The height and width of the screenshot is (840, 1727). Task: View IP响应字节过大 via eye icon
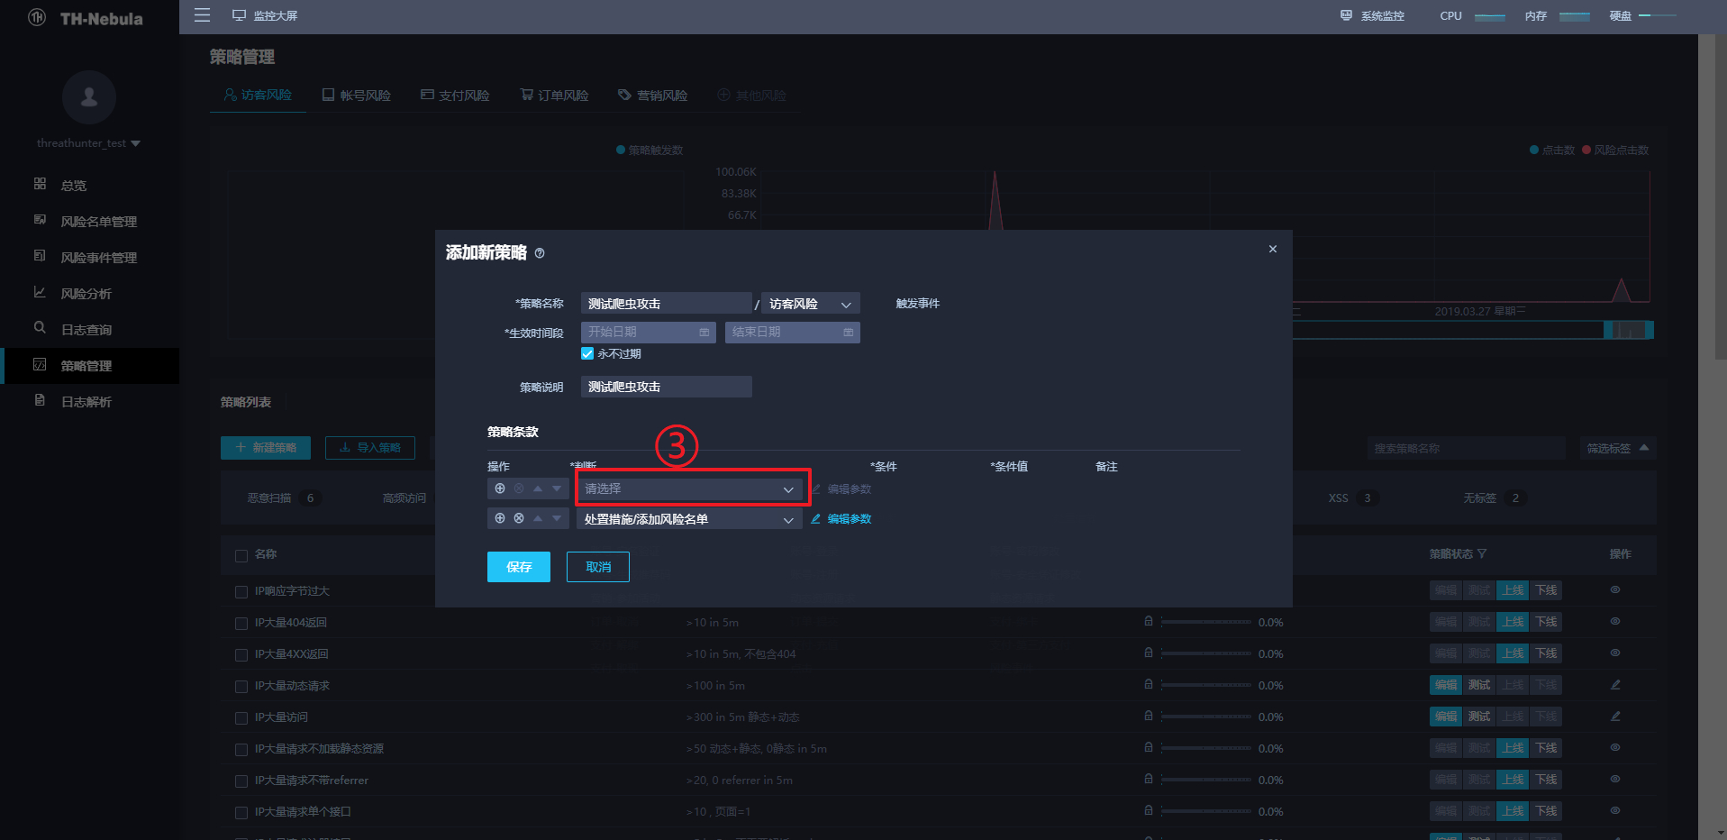tap(1615, 589)
